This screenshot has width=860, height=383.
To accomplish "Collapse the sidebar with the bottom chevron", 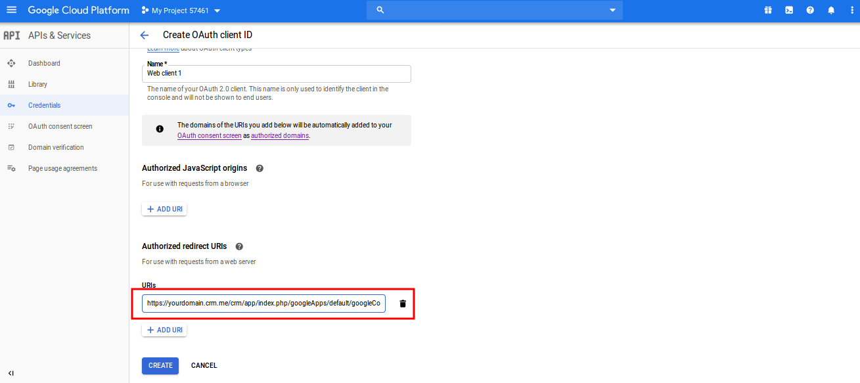I will 11,373.
